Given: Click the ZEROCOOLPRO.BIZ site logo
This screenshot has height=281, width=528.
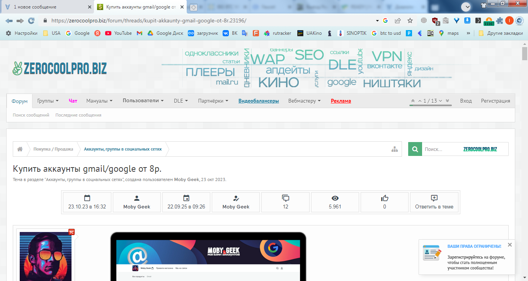Looking at the screenshot, I should (x=60, y=68).
